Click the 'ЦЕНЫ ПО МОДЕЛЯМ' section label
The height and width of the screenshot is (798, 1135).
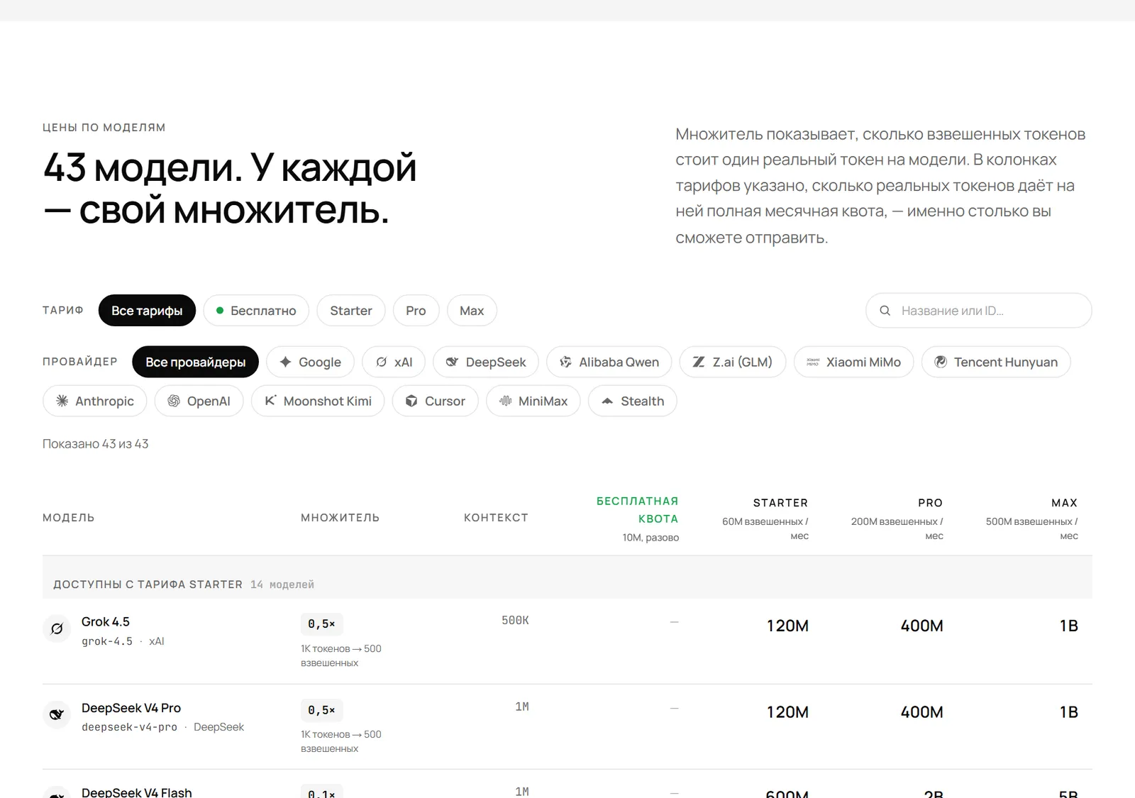click(x=104, y=128)
